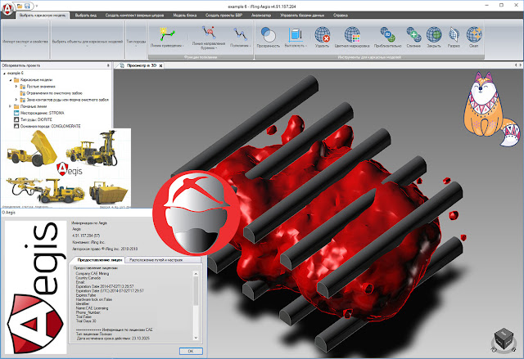Click the folder icon of Пустые значения

23,87
